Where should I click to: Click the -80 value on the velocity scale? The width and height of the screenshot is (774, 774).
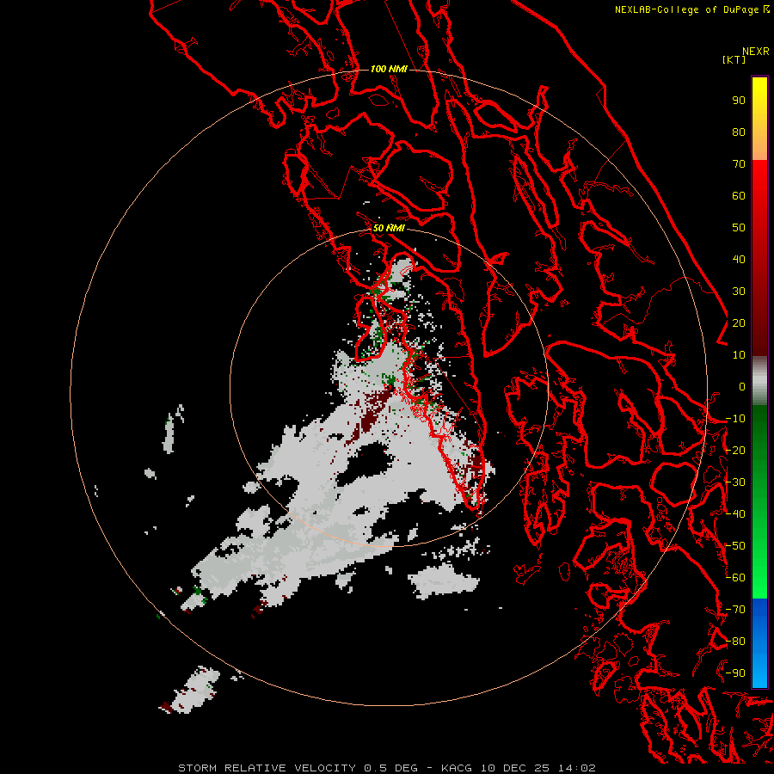735,642
